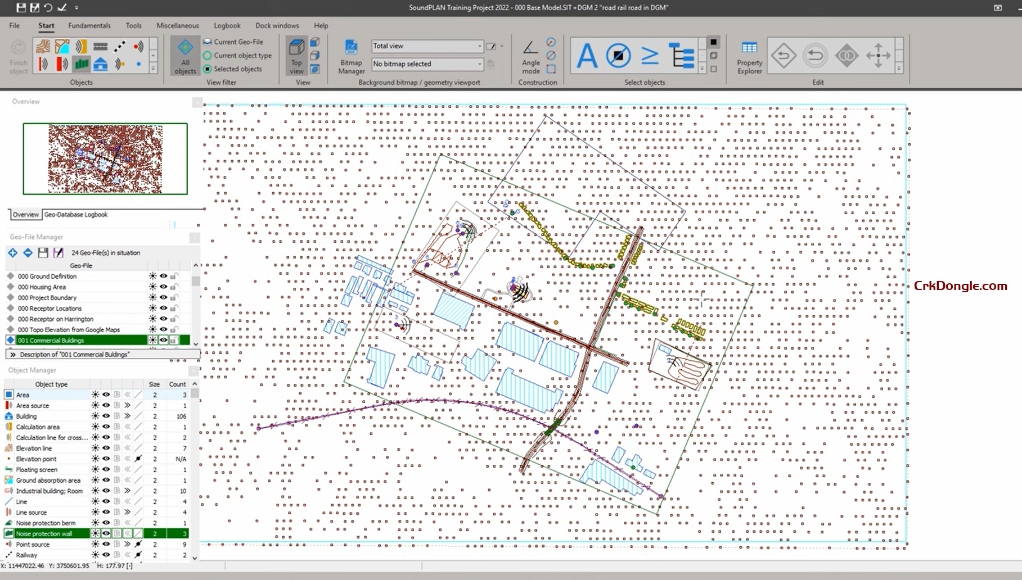This screenshot has height=580, width=1022.
Task: Open the No bitmap selected dropdown
Action: [479, 64]
